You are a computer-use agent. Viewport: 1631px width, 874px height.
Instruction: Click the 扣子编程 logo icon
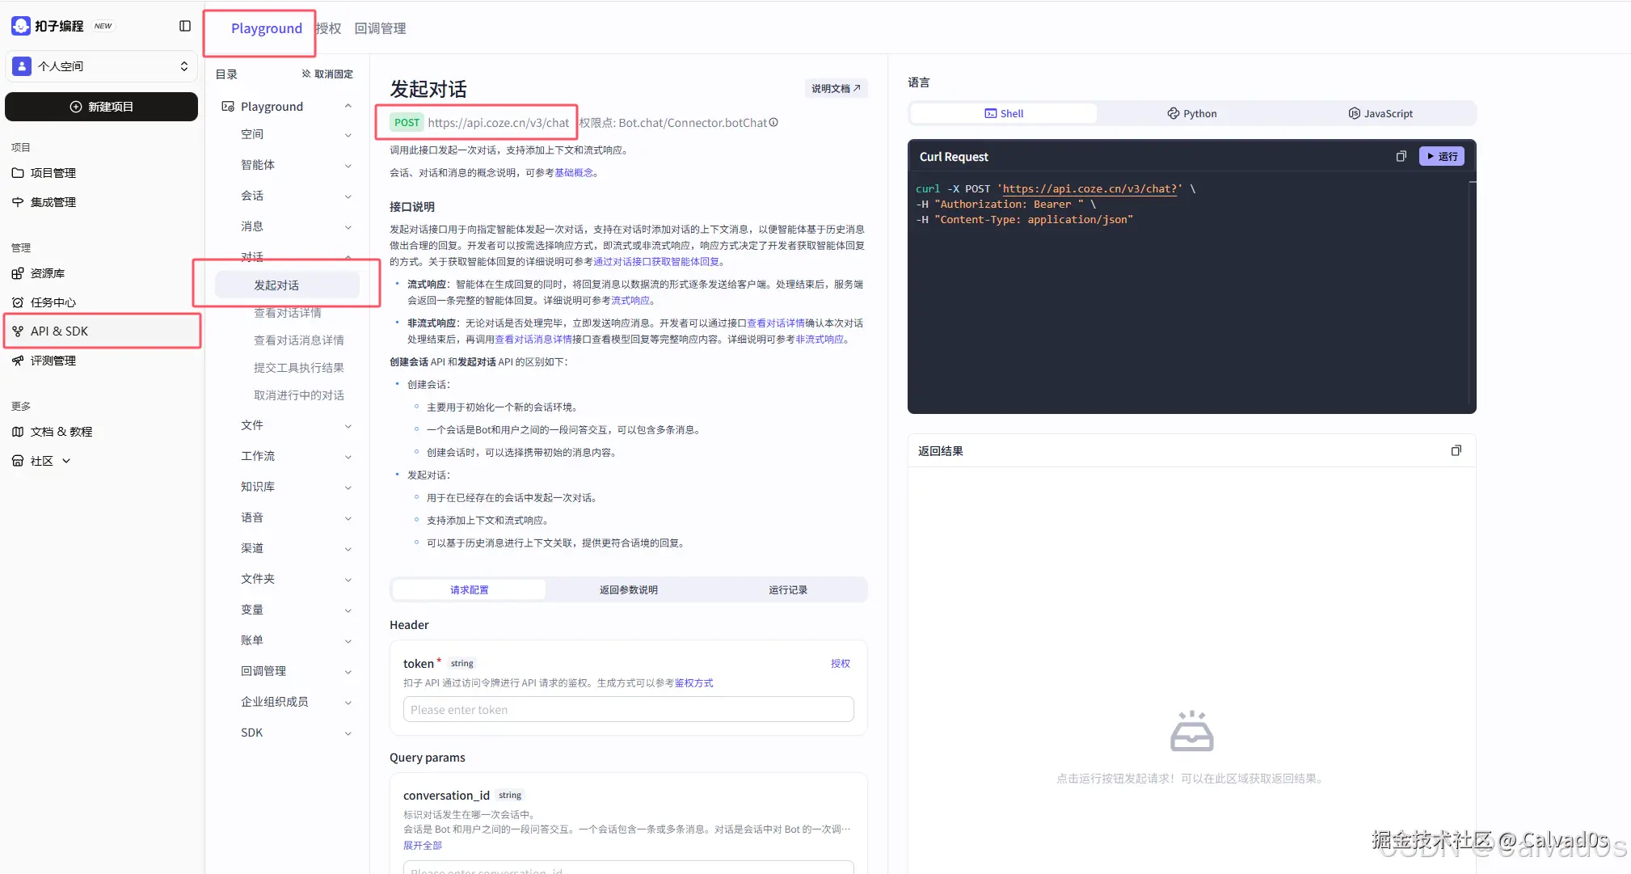coord(21,26)
